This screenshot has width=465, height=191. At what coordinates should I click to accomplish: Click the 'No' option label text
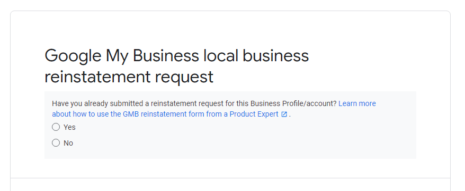(x=68, y=143)
